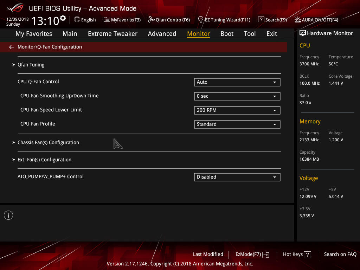Expand the Qfan Tuning submenu
Screen dimensions: 360x270
coord(31,65)
